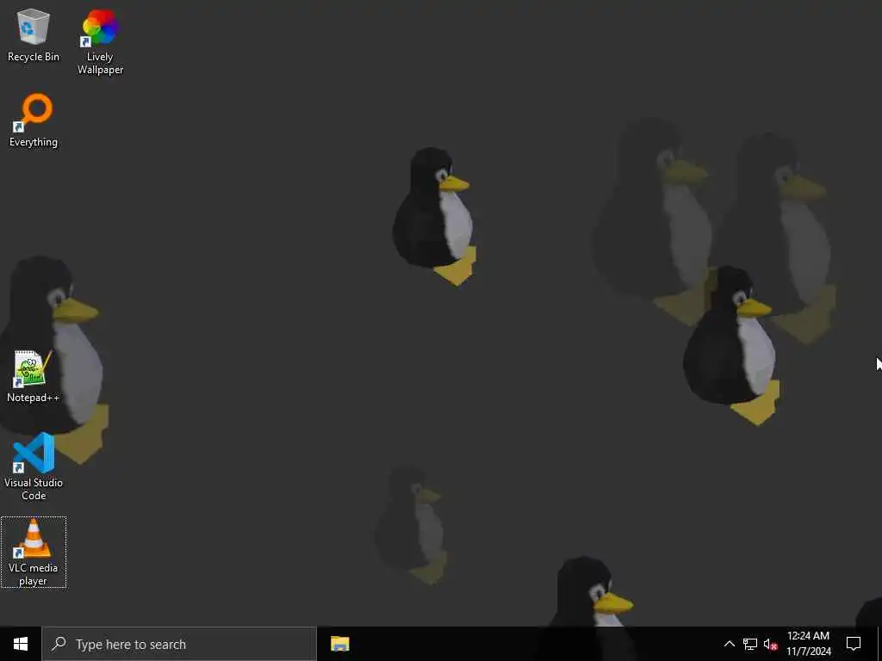Open File Explorer from the taskbar

coord(339,644)
